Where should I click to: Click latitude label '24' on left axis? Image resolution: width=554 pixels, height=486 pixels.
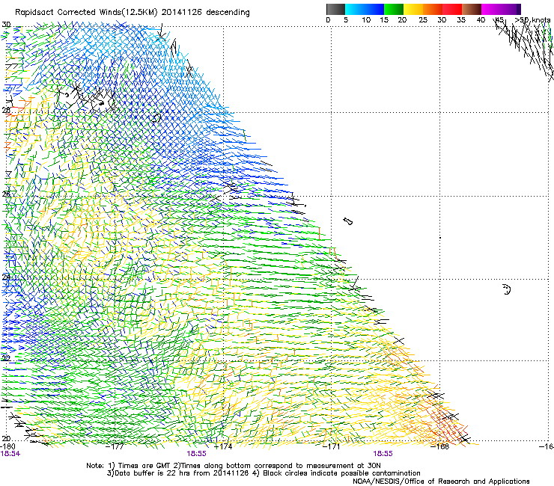(x=6, y=277)
